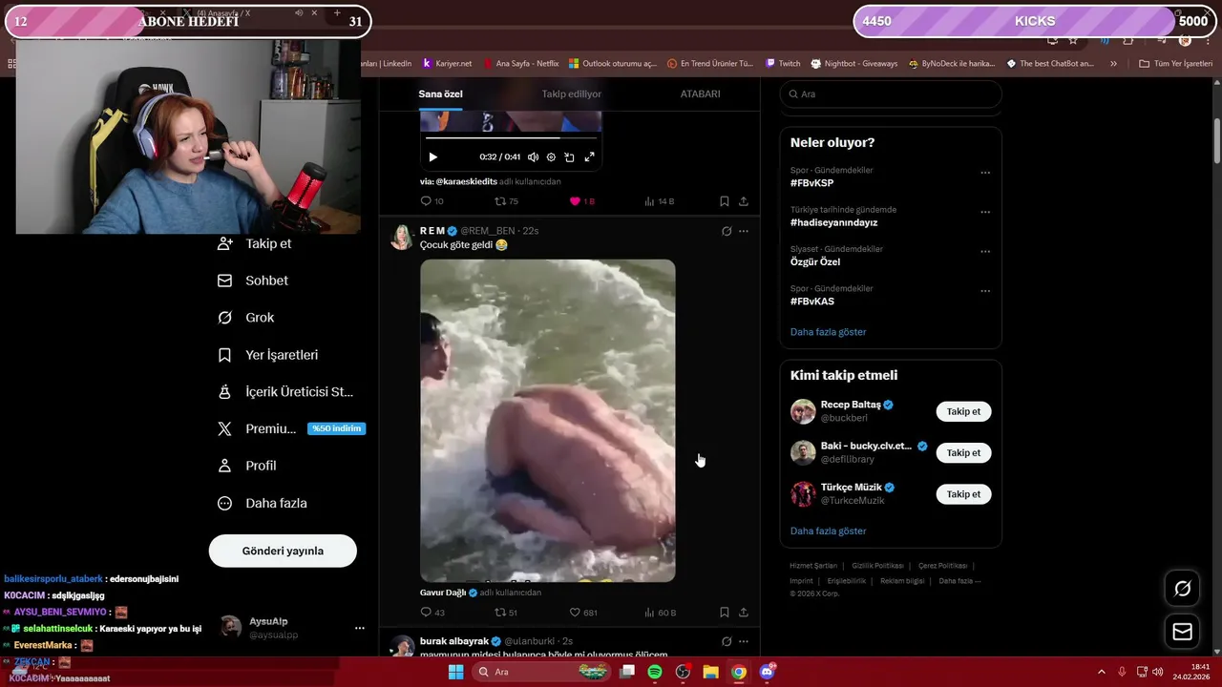Open Grok icon on REM's post

[727, 231]
